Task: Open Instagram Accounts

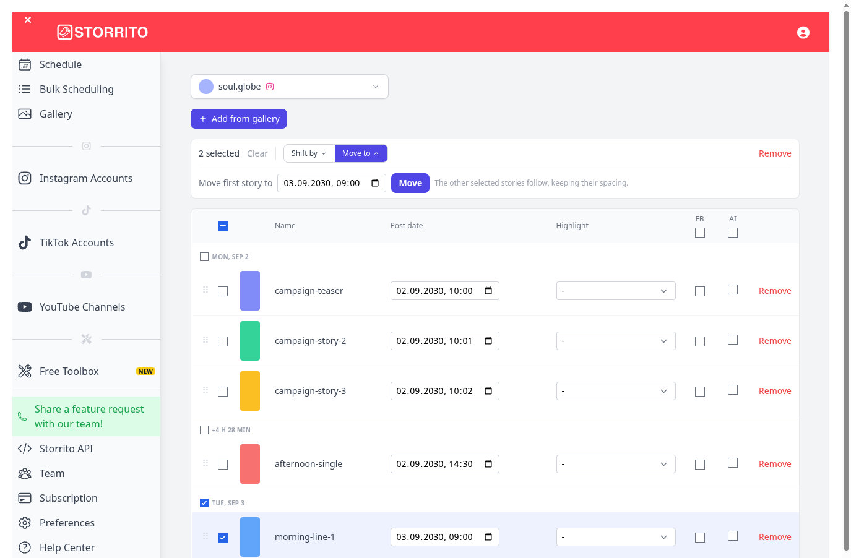Action: (87, 178)
